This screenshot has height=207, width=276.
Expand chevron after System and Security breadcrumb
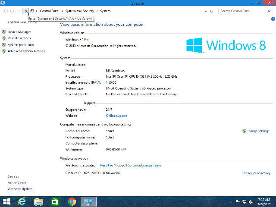[x=97, y=11]
